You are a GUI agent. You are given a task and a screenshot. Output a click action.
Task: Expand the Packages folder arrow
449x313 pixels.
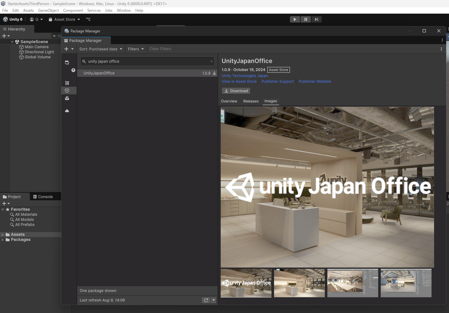[x=3, y=240]
